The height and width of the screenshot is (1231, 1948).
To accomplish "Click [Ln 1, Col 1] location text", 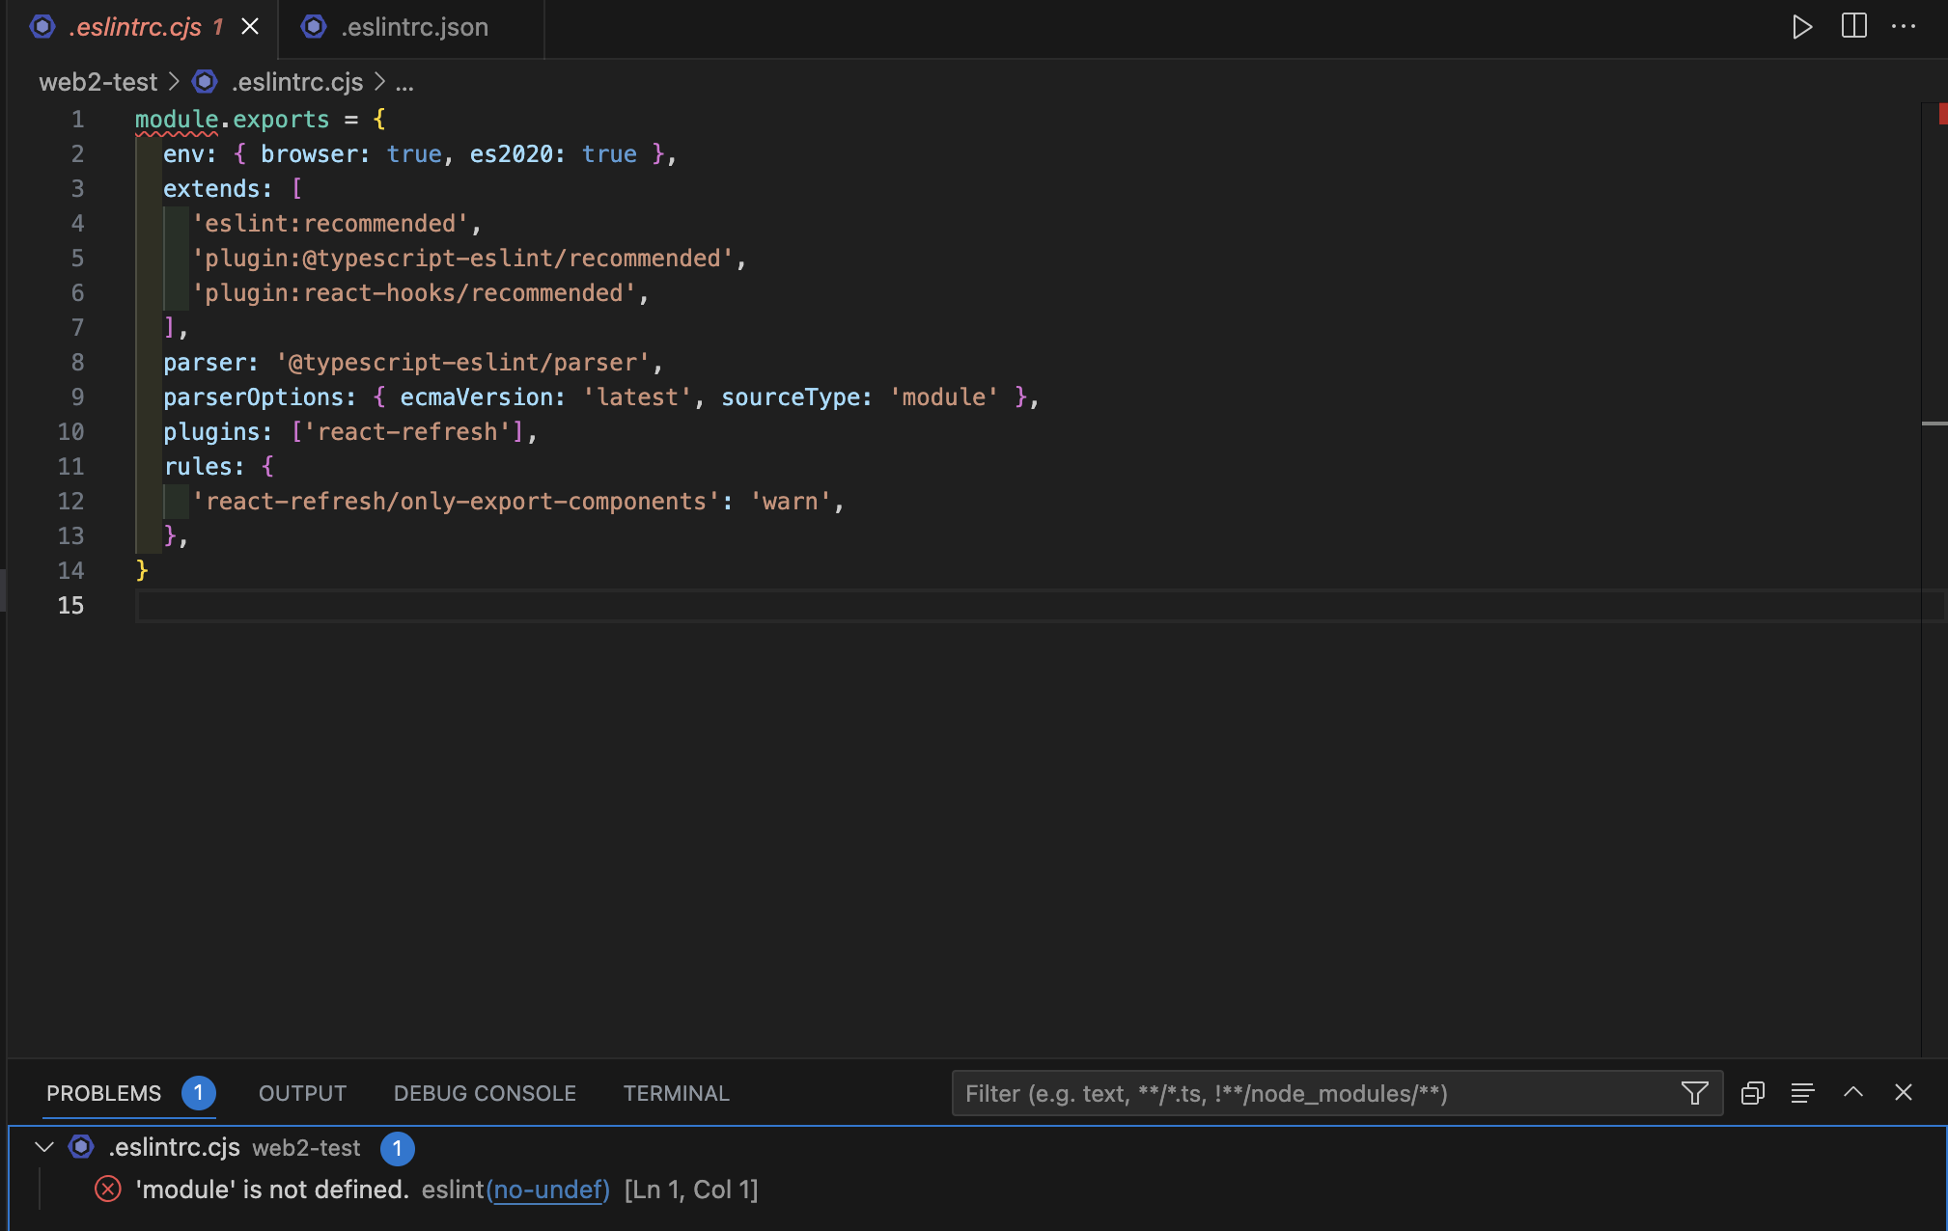I will pyautogui.click(x=691, y=1190).
